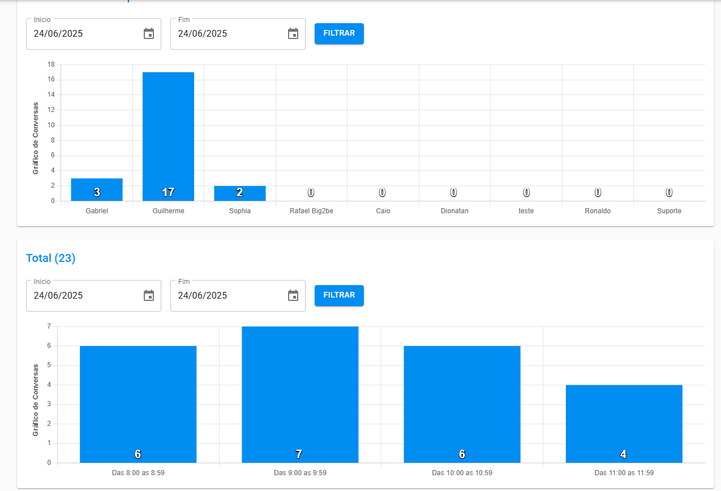This screenshot has width=721, height=491.
Task: Select Gabriel's bar showing 3 conversations
Action: 97,189
